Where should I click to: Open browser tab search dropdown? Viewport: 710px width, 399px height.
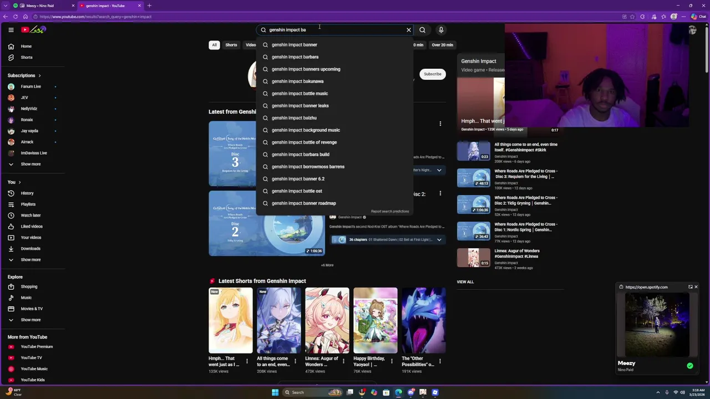5,6
